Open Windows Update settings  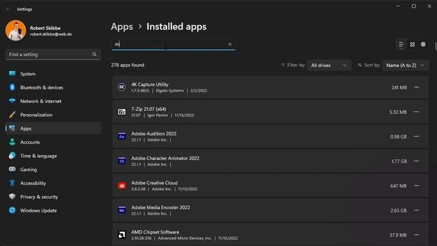tap(53, 210)
